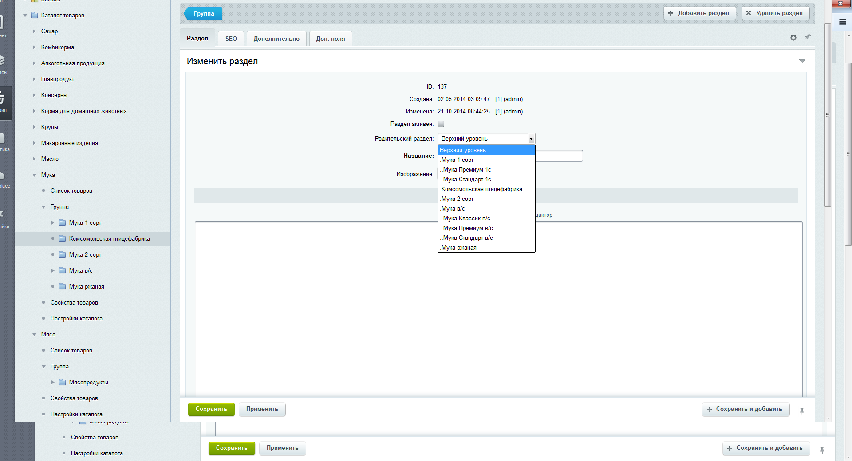
Task: Select Мука Премиум 1с in dropdown list
Action: point(467,170)
